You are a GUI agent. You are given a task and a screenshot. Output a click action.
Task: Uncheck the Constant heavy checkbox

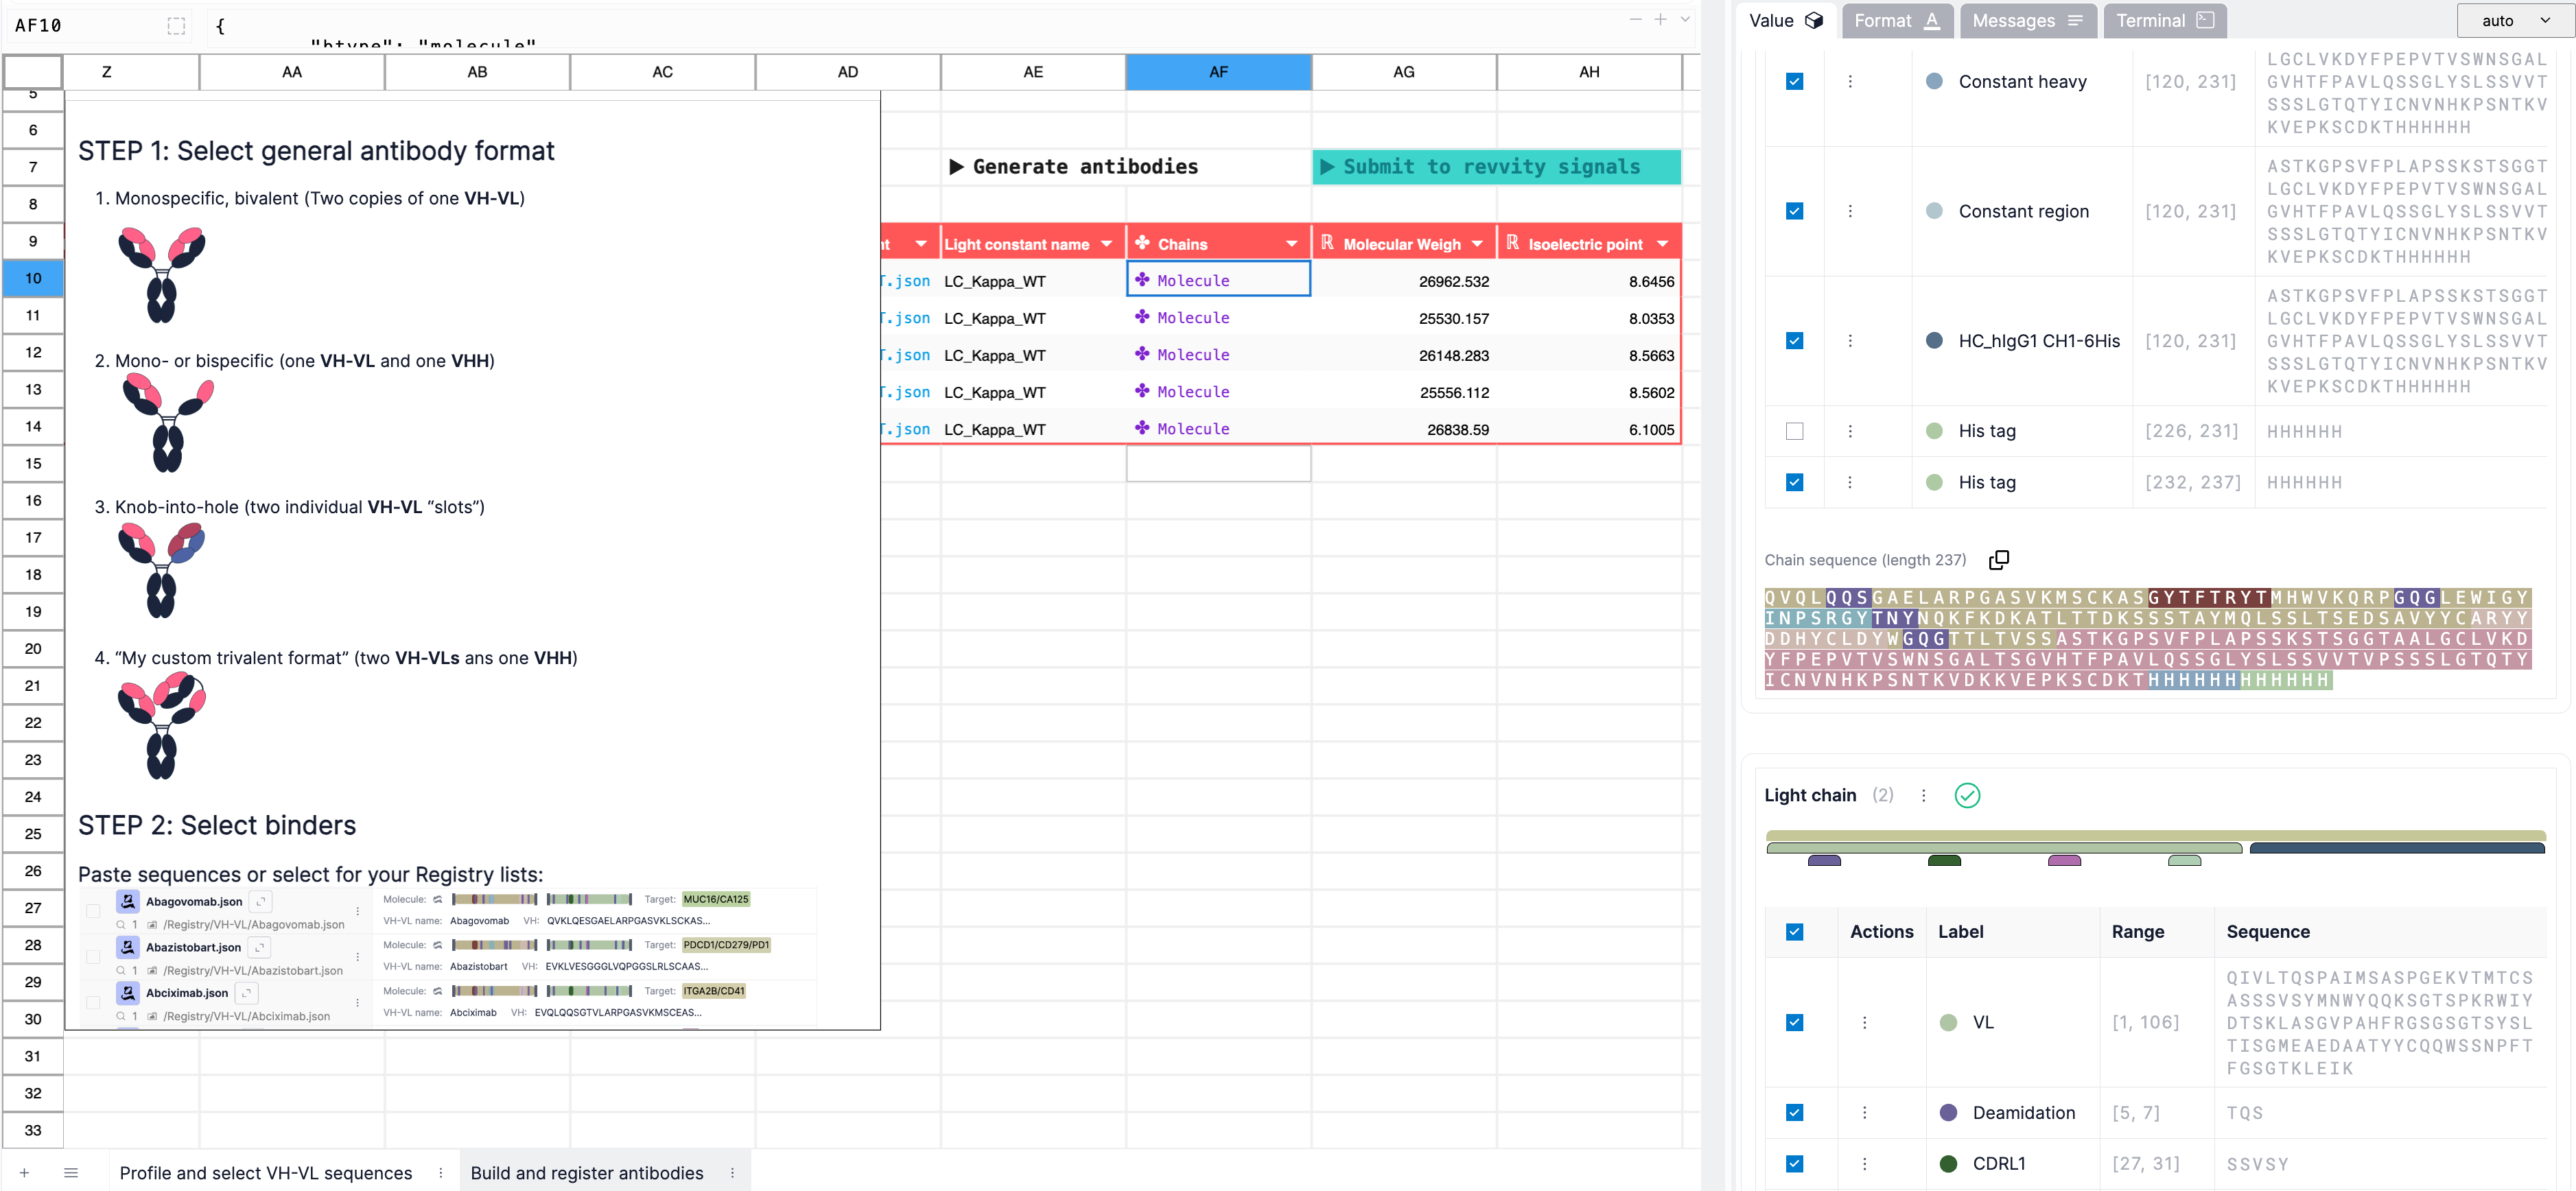(x=1794, y=81)
